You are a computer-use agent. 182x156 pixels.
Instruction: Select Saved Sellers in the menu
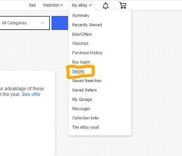(x=85, y=90)
